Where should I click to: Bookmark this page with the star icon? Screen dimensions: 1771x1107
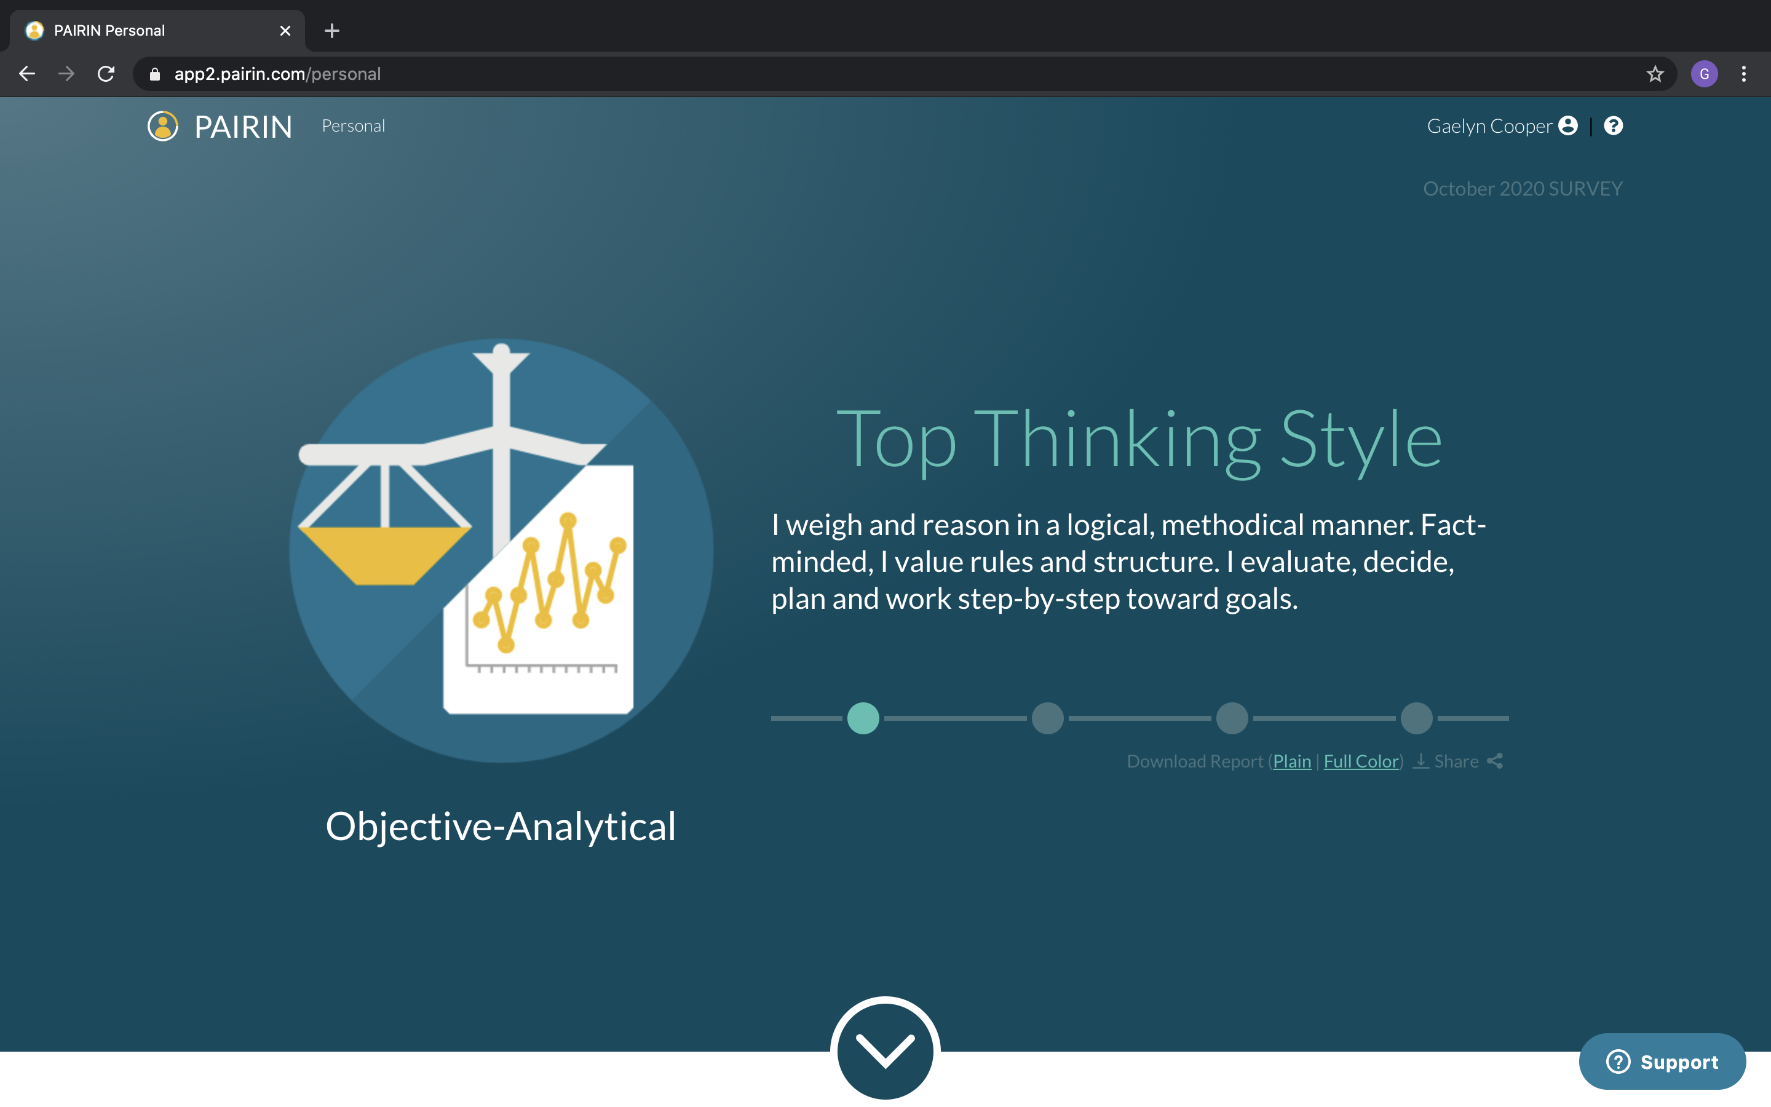pyautogui.click(x=1655, y=74)
